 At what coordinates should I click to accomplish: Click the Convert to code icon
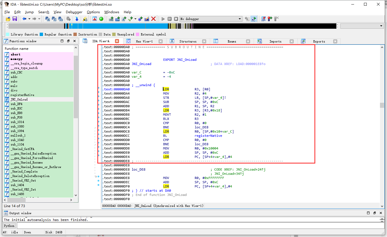point(111,19)
